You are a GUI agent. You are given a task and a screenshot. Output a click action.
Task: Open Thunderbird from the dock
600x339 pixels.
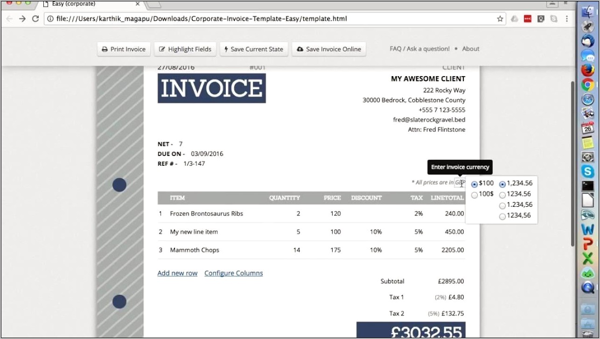(587, 41)
